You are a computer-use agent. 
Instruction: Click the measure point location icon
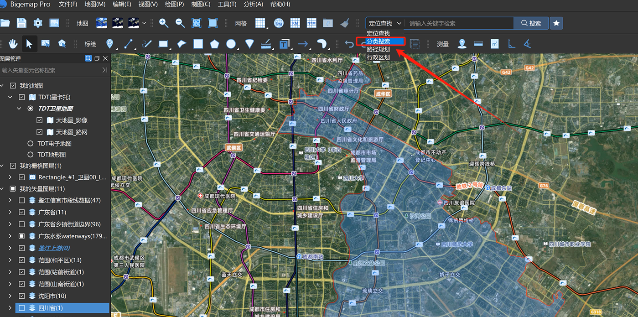tap(462, 44)
